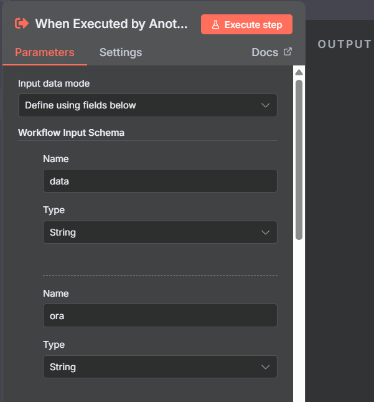Click the workflow trigger node icon
374x402 pixels.
[22, 24]
